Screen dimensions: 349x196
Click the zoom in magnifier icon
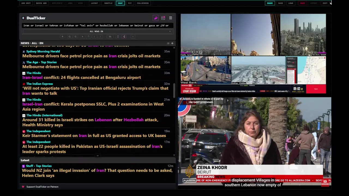tap(76, 36)
